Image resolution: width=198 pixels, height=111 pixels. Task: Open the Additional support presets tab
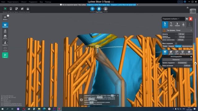coord(187,46)
